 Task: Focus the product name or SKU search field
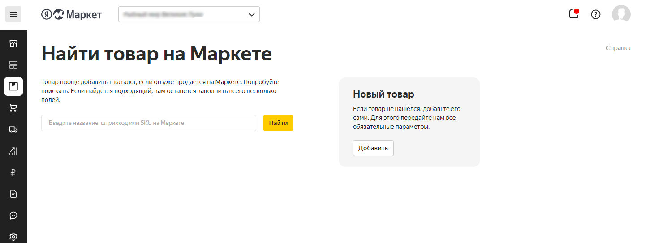[148, 123]
